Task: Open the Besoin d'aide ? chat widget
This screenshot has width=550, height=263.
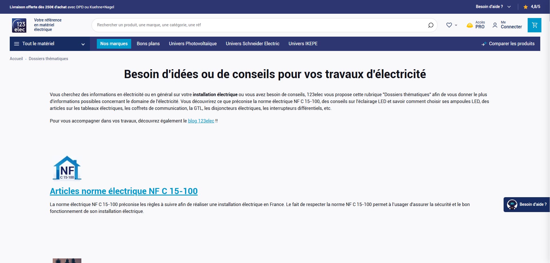Action: point(527,205)
